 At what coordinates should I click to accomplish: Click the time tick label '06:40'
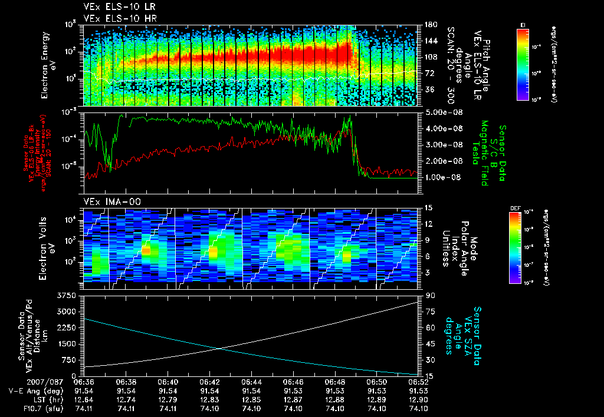[168, 382]
